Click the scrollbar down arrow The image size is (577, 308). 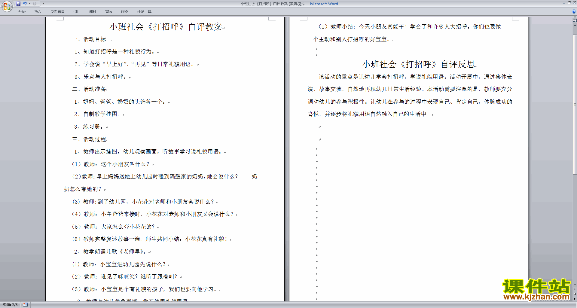pyautogui.click(x=575, y=285)
